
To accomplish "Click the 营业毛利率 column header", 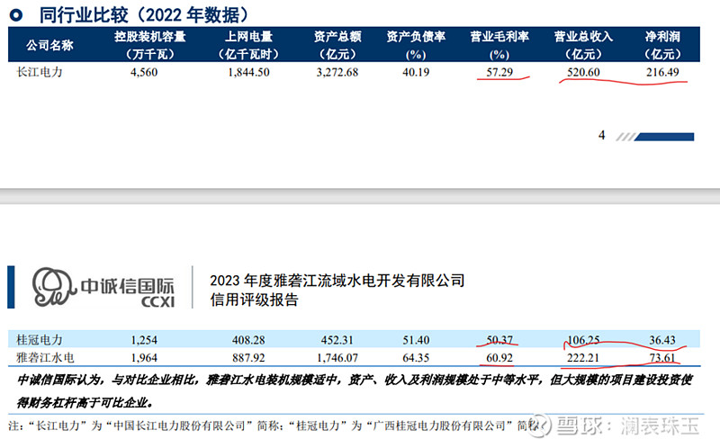I will click(x=499, y=45).
